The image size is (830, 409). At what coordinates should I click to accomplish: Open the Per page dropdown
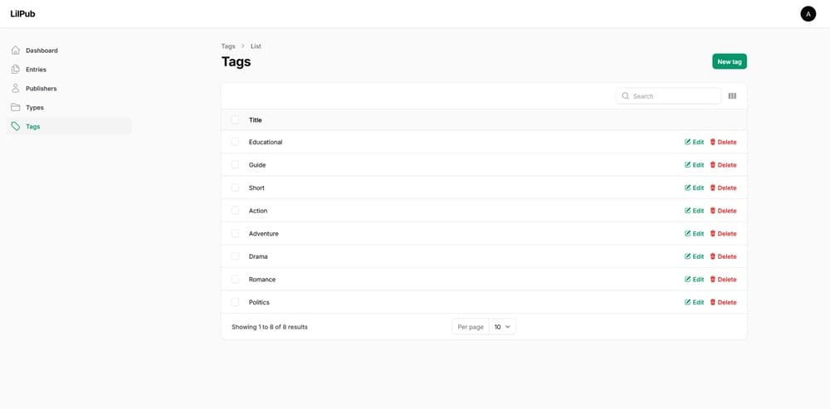[x=502, y=327]
